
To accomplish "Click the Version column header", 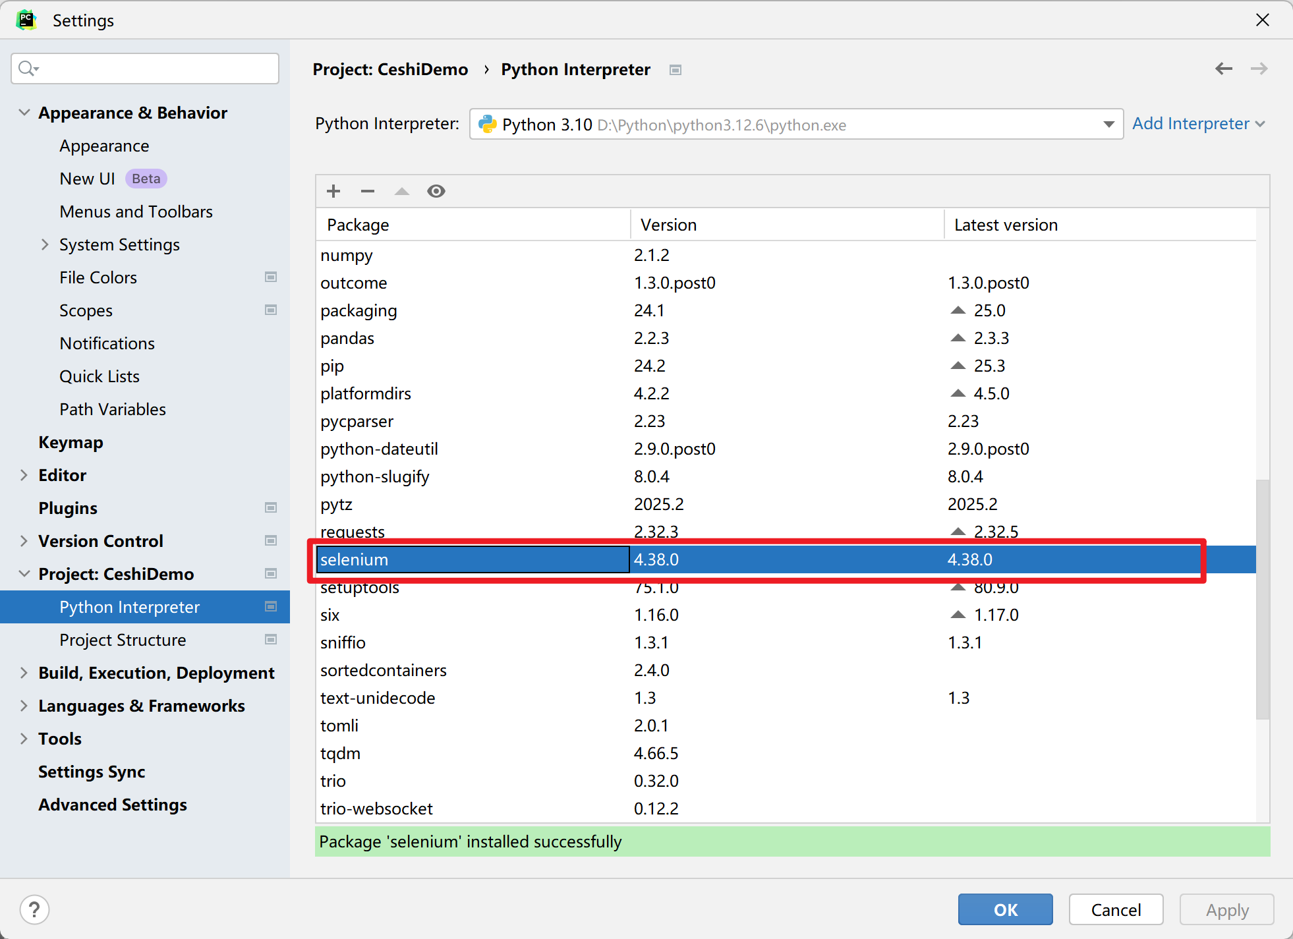I will 788,225.
